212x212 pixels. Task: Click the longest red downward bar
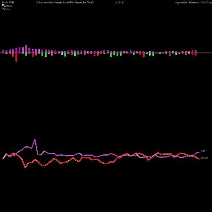17,57
